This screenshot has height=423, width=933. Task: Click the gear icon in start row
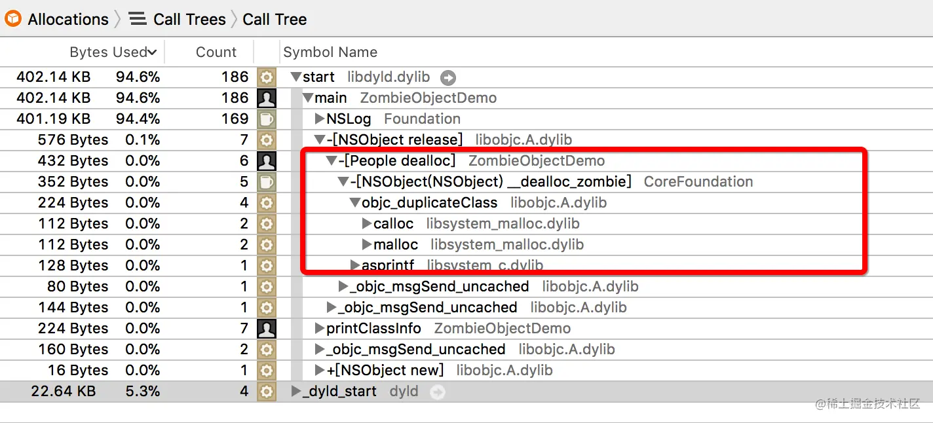click(266, 77)
